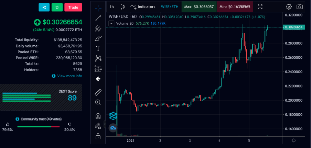The image size is (311, 148).
Task: Click the Daily volume value $3,458,761.95
Action: [70, 46]
